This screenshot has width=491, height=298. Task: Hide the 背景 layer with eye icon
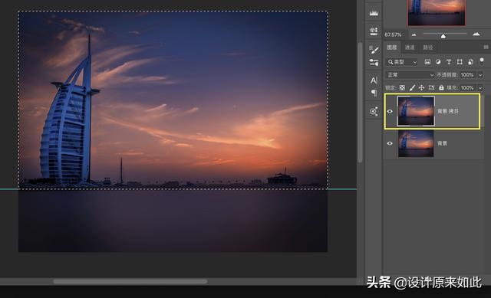pos(390,143)
